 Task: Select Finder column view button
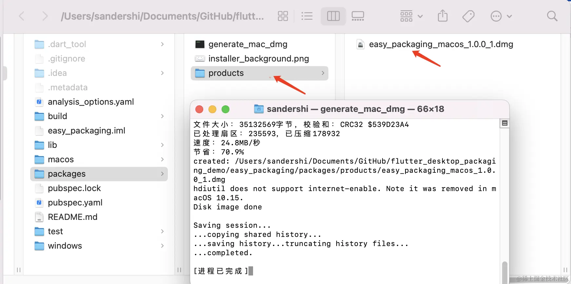pyautogui.click(x=333, y=16)
